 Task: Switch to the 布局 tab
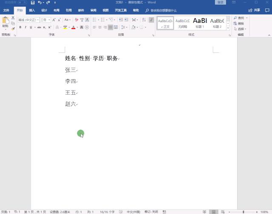(x=56, y=10)
